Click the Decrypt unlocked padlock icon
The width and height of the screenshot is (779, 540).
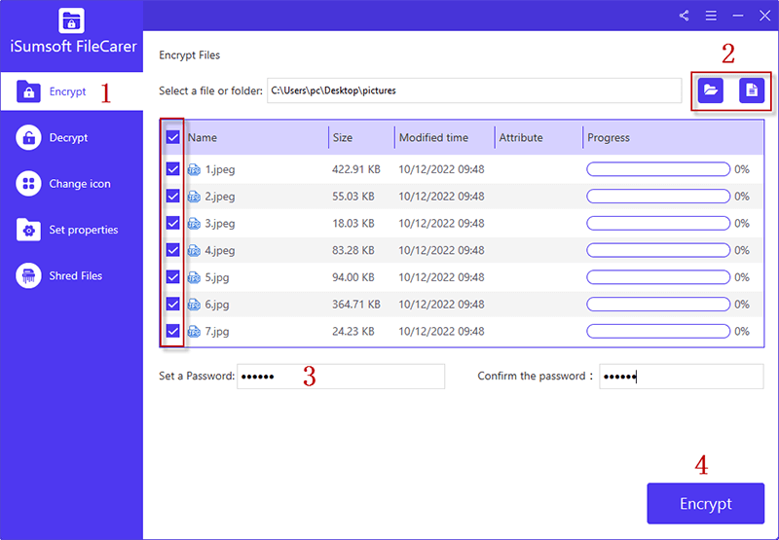28,137
